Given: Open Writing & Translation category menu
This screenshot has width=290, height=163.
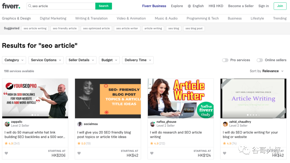Looking at the screenshot, I should 91,18.
